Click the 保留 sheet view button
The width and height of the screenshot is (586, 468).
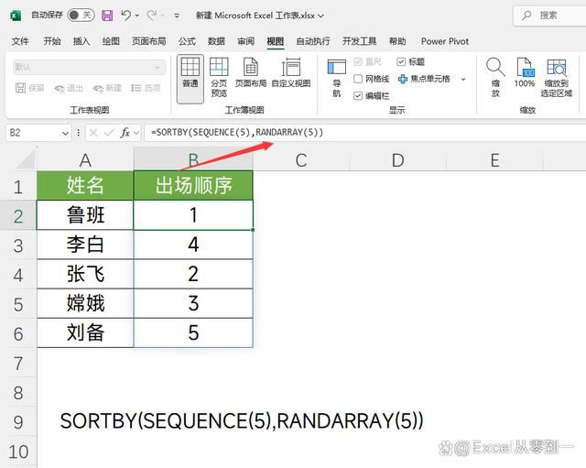[30, 88]
